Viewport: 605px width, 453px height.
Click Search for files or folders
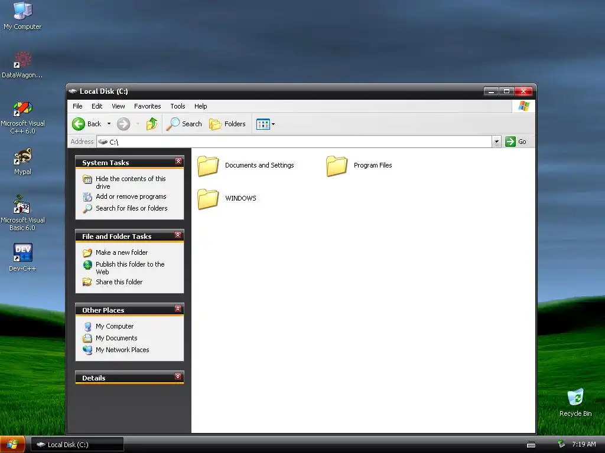click(x=132, y=208)
